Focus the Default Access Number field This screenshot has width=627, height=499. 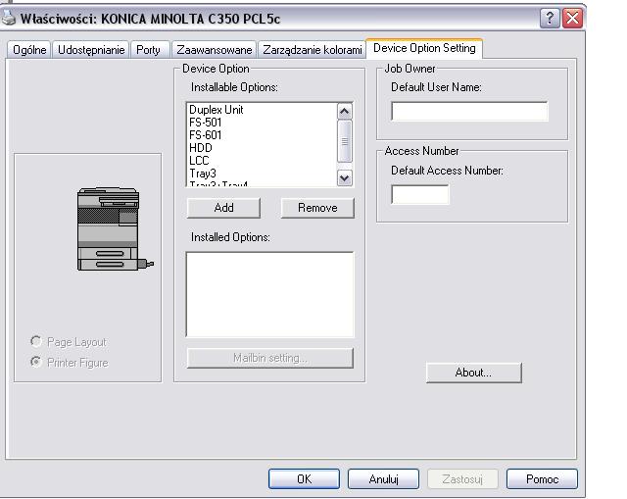pos(420,194)
